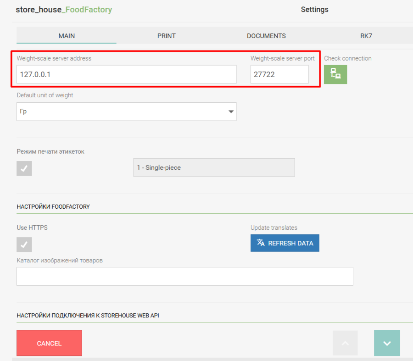The height and width of the screenshot is (361, 413).
Task: Open the Default unit of weight dropdown
Action: [126, 111]
